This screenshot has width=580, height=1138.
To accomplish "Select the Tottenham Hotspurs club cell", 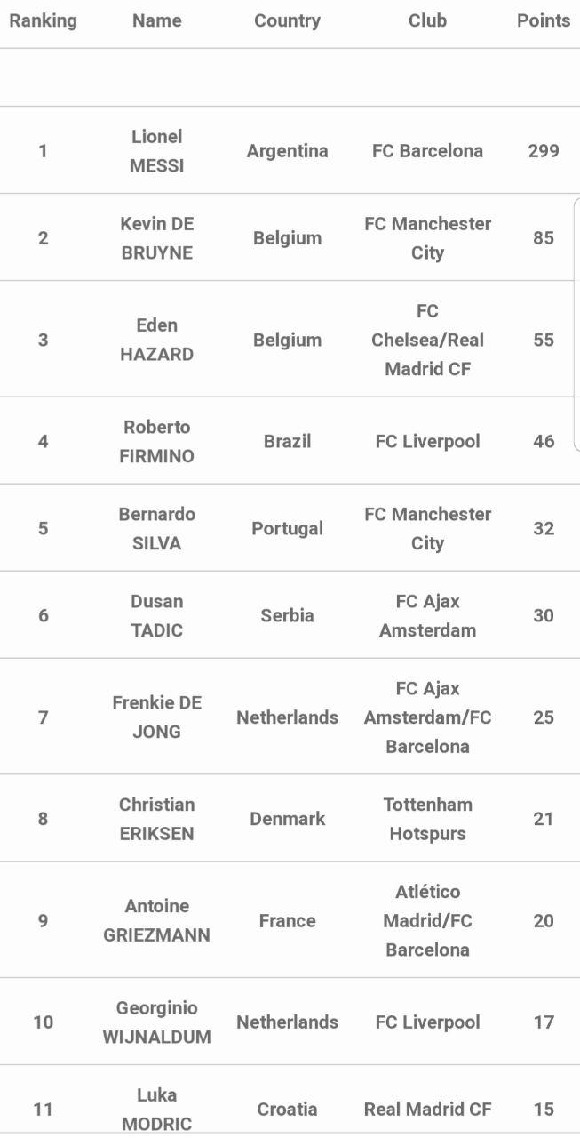I will [x=427, y=819].
